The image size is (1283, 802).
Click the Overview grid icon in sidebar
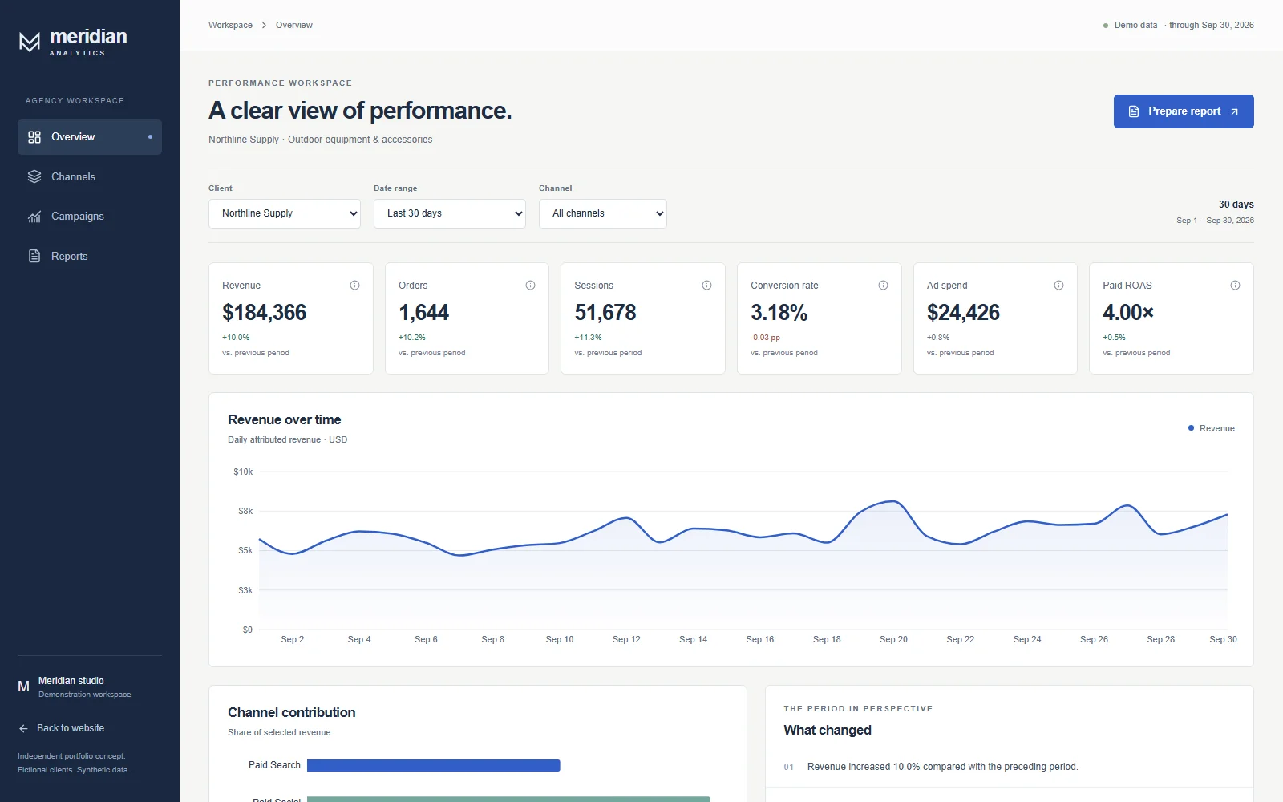point(34,137)
